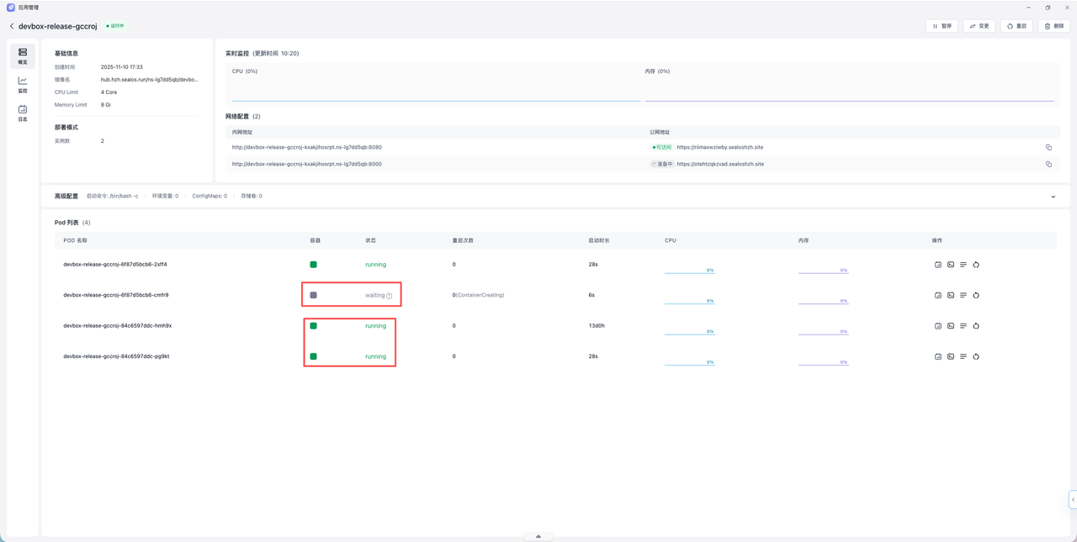Click the ContainerCreating restart reason text
The image size is (1077, 542).
480,295
